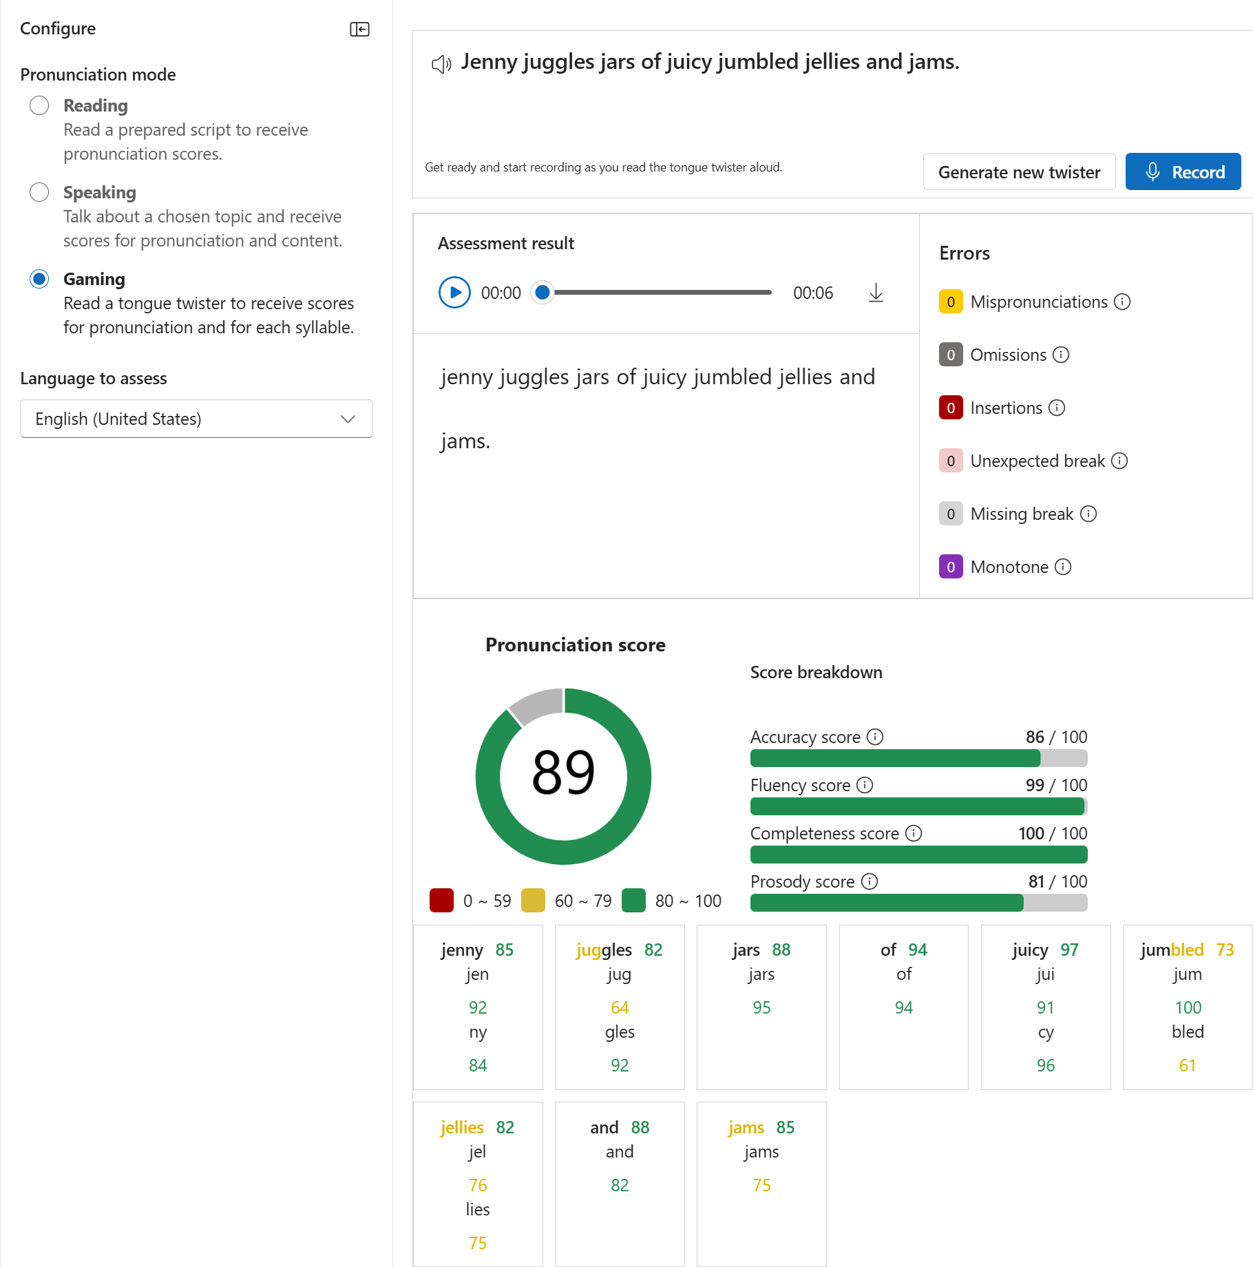Download the recorded audio
The height and width of the screenshot is (1267, 1253).
pos(876,293)
